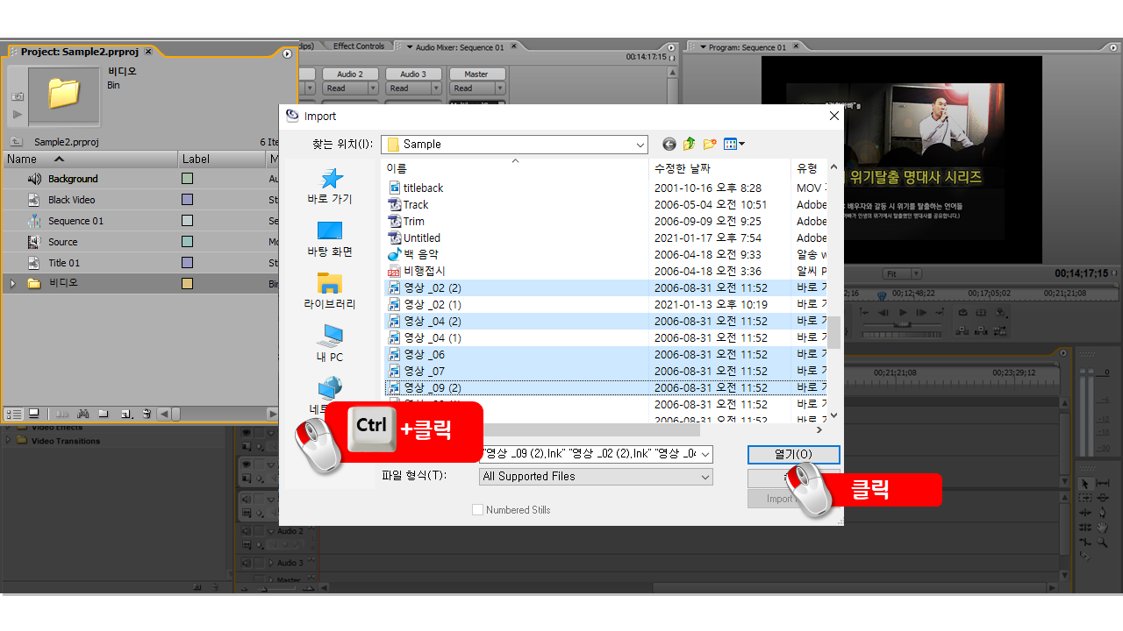This screenshot has width=1123, height=631.
Task: Click the Back arrow in the Import dialog
Action: click(669, 144)
